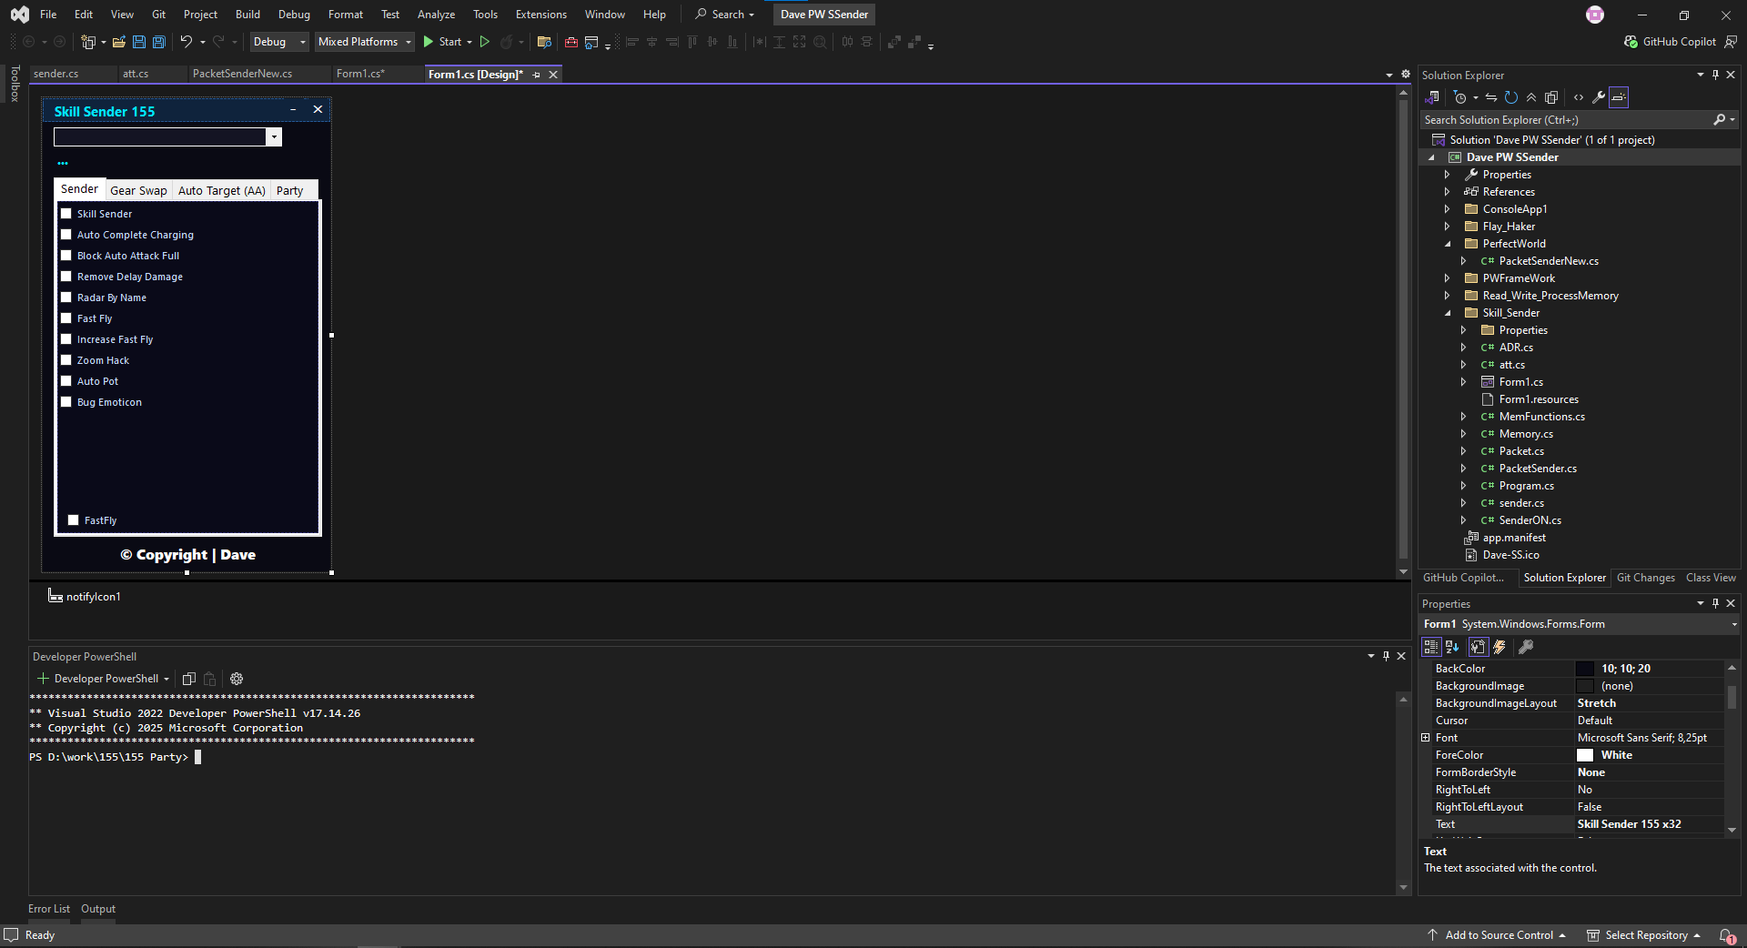Click Switch Views icon in Solution Explorer
Viewport: 1747px width, 948px height.
tap(1432, 97)
